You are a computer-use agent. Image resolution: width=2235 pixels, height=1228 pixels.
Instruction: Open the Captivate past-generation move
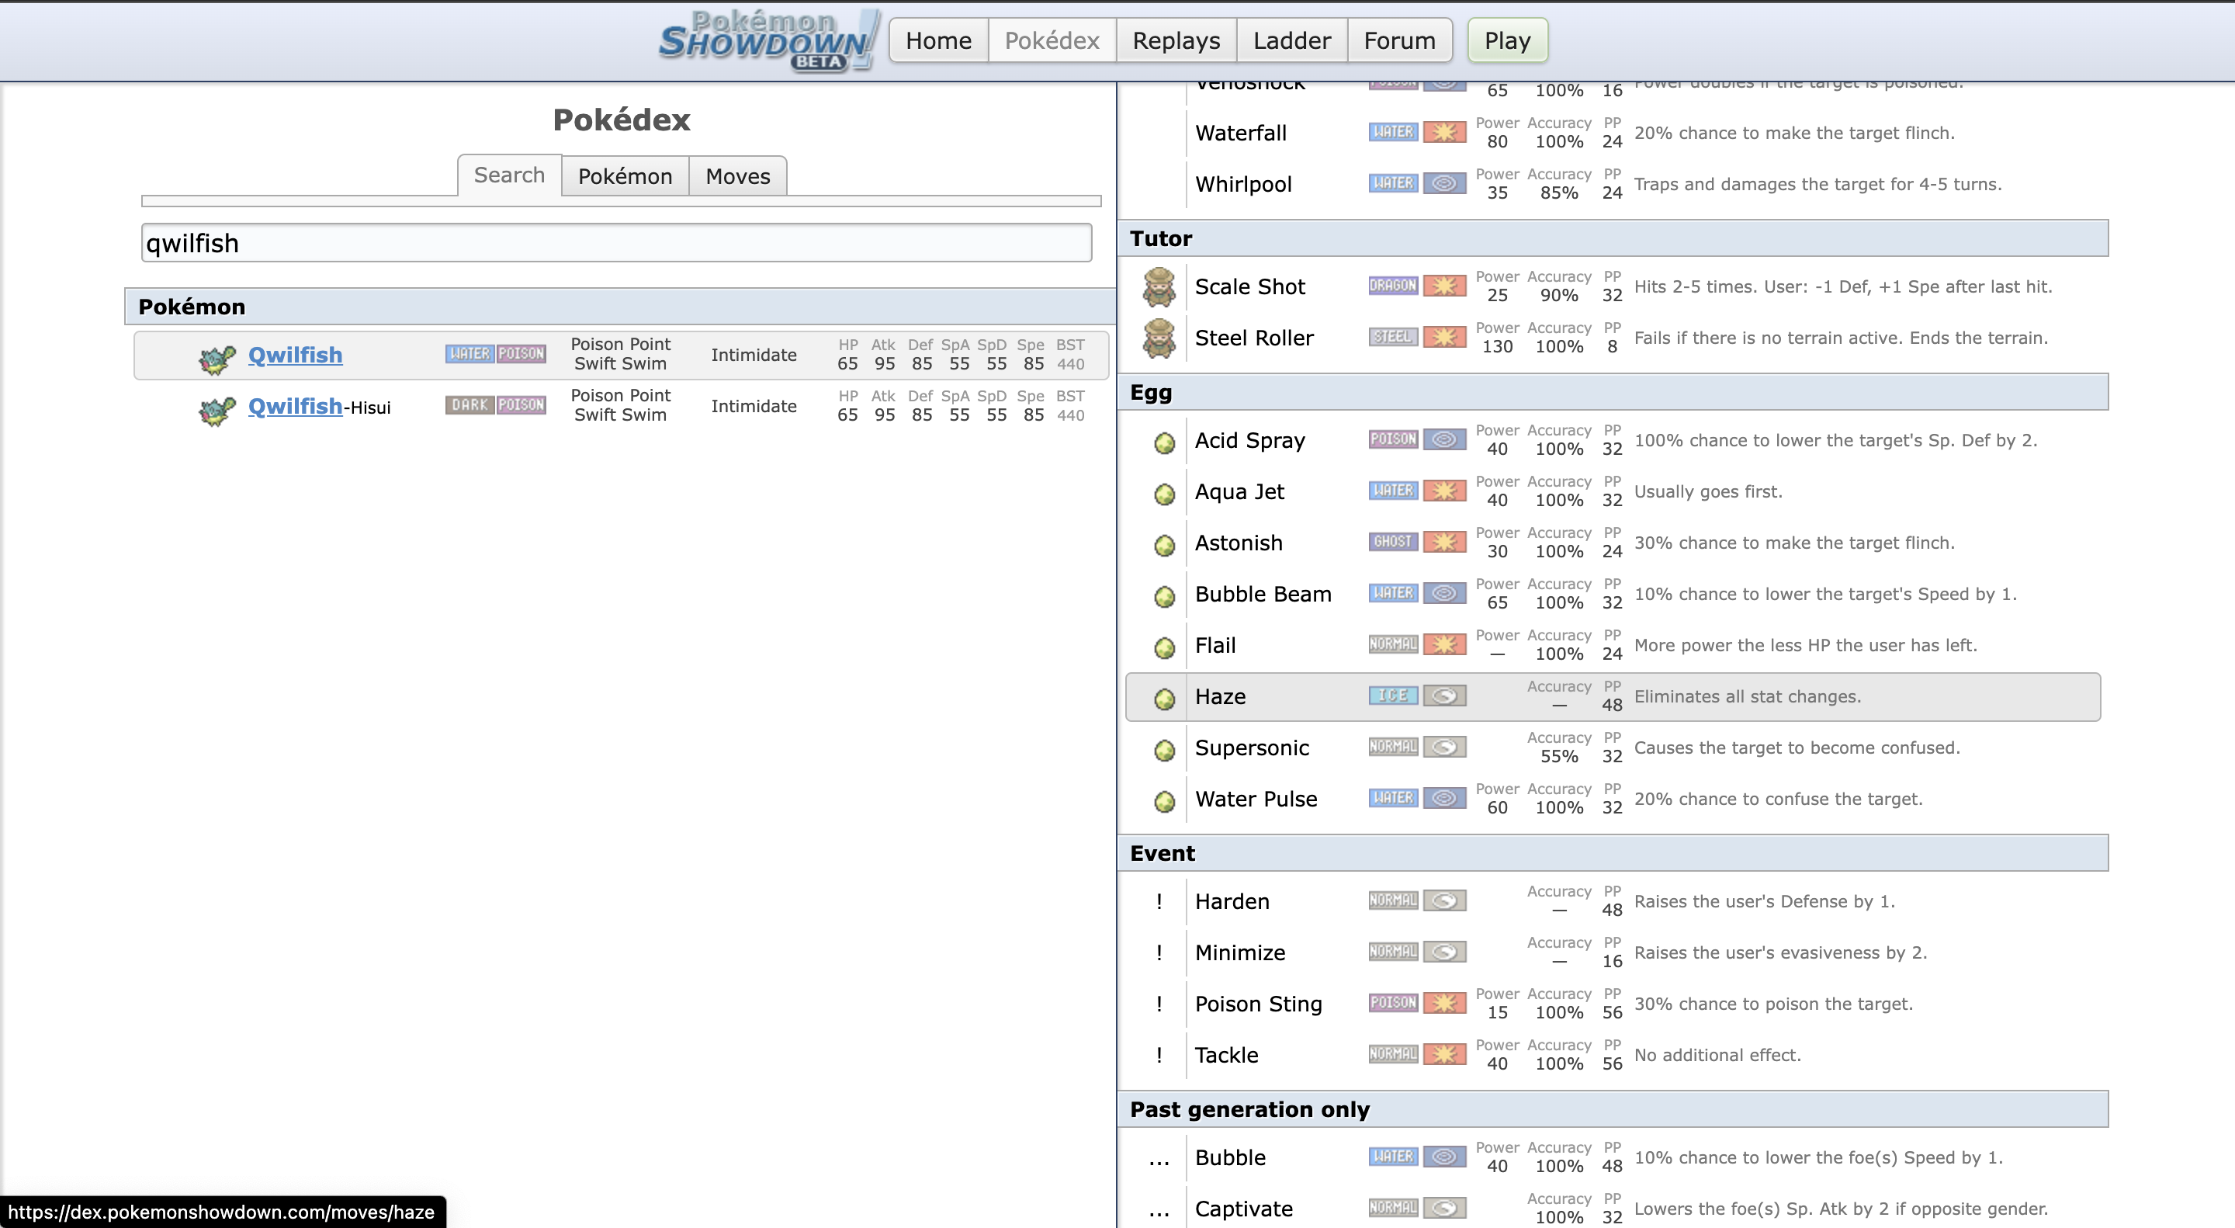point(1613,1208)
